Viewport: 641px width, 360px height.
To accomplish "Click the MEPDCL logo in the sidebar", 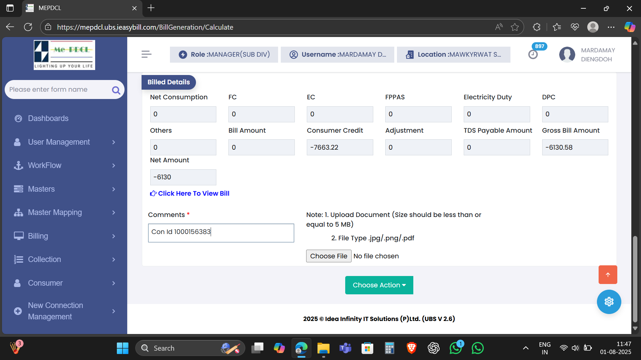I will coord(64,55).
